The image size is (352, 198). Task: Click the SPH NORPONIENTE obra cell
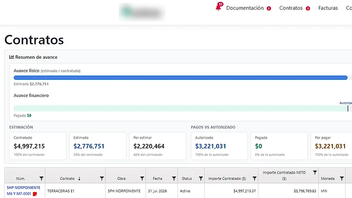click(126, 191)
